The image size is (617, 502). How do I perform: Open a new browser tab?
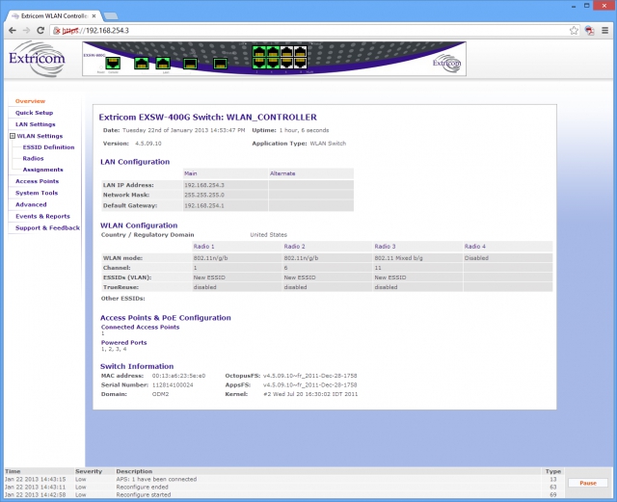pyautogui.click(x=111, y=16)
